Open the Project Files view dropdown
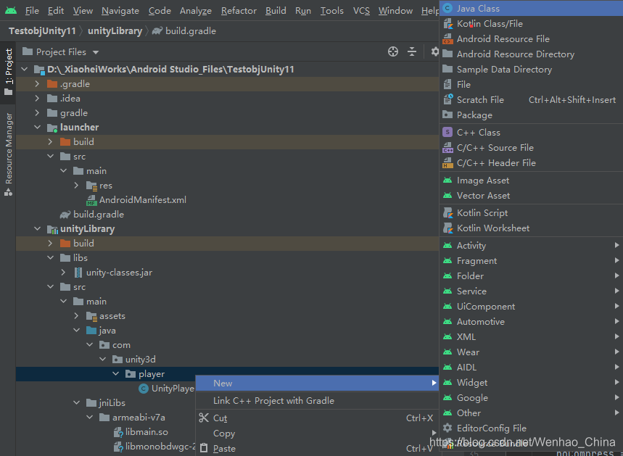The width and height of the screenshot is (623, 456). tap(61, 52)
